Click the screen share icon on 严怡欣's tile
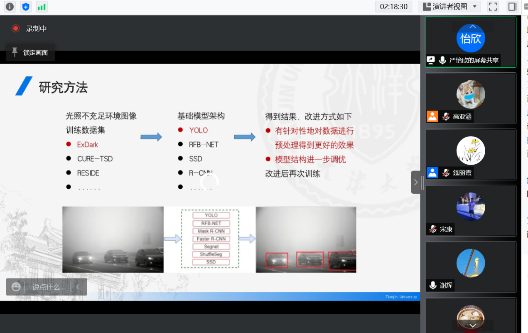This screenshot has width=528, height=333. point(431,60)
